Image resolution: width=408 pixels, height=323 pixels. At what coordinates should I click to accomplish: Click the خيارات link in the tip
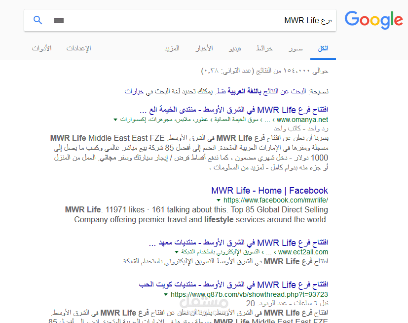coord(134,91)
